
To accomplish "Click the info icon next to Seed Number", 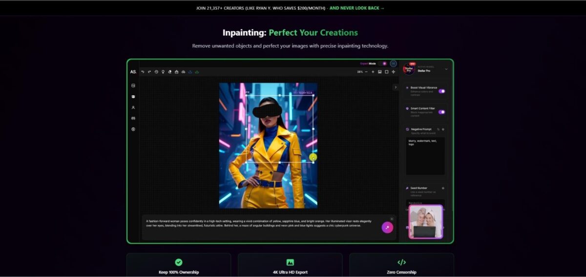I will click(x=443, y=188).
